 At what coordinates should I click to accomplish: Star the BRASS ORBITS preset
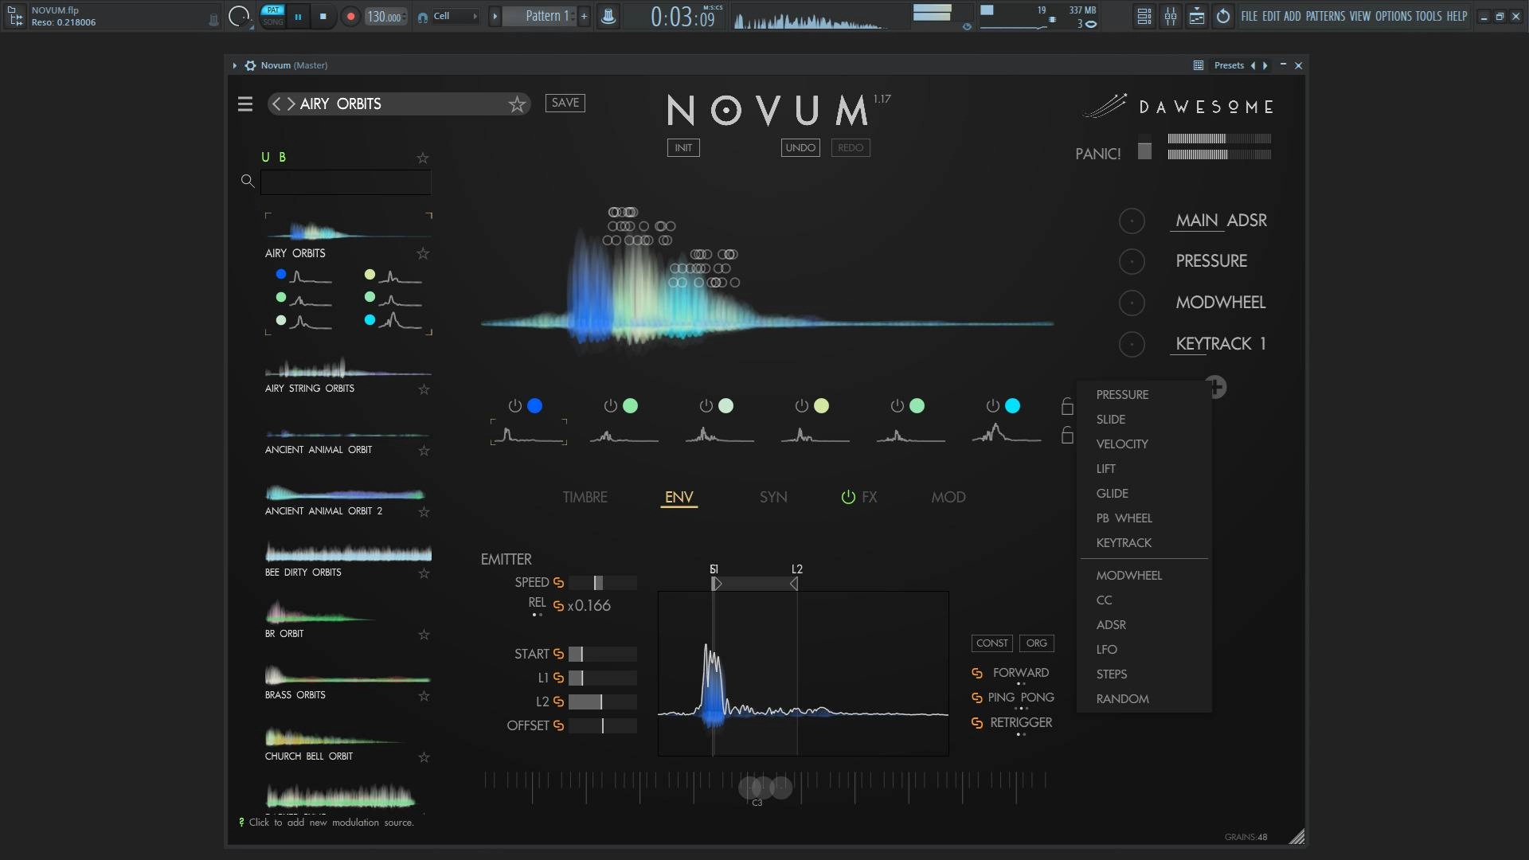[x=424, y=696]
